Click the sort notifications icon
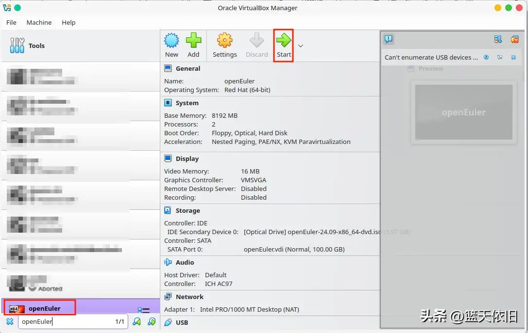Image resolution: width=528 pixels, height=333 pixels. 497,39
